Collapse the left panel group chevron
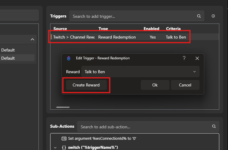228x150 pixels. [x=32, y=39]
